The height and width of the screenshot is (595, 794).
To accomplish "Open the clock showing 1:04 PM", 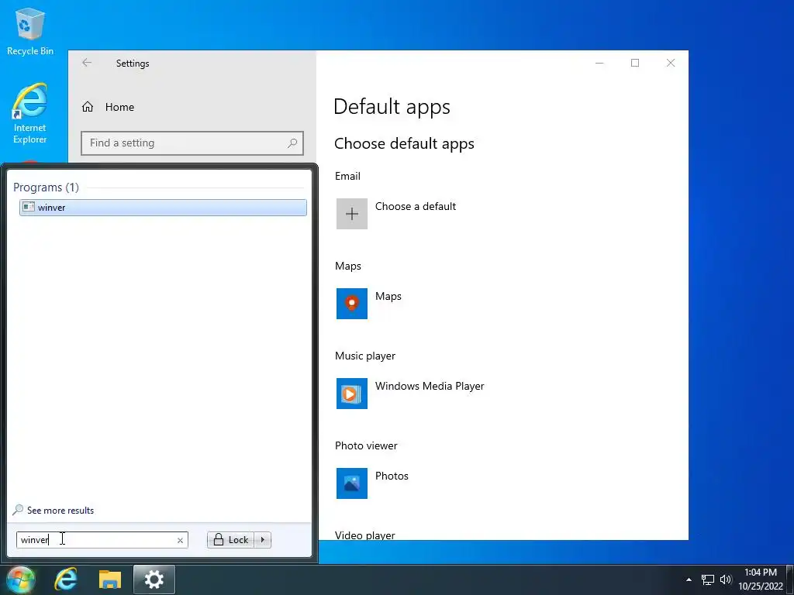I will point(761,580).
